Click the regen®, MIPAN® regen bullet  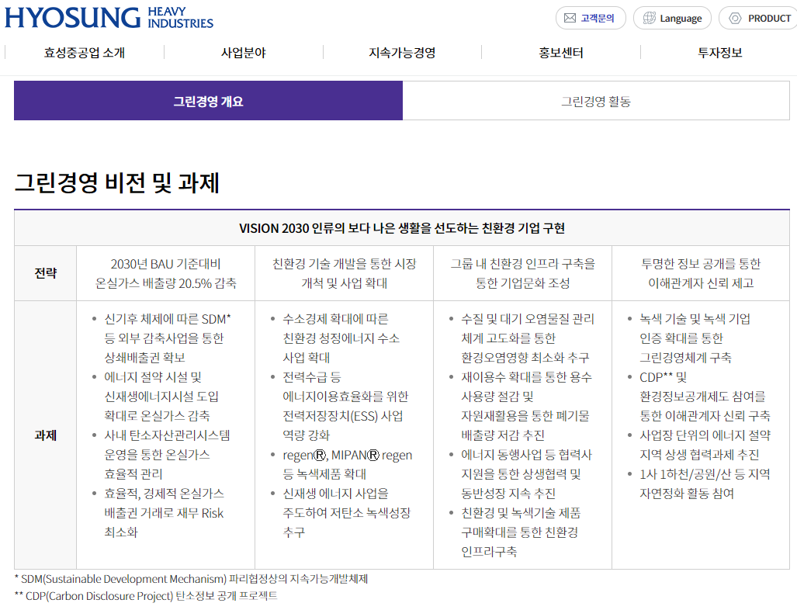pyautogui.click(x=347, y=464)
